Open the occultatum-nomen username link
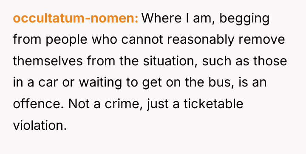306x154 pixels. [x=76, y=18]
